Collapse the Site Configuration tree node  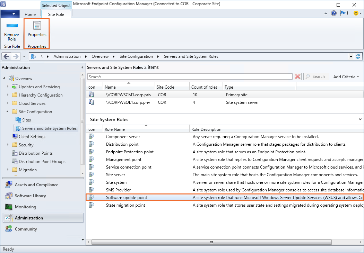(x=8, y=112)
